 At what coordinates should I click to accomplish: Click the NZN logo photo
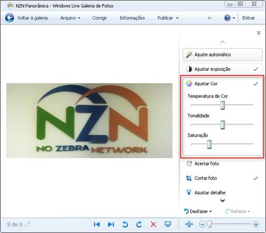(x=89, y=121)
